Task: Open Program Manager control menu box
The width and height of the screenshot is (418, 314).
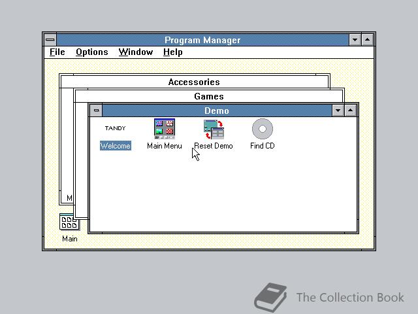Action: click(x=50, y=40)
